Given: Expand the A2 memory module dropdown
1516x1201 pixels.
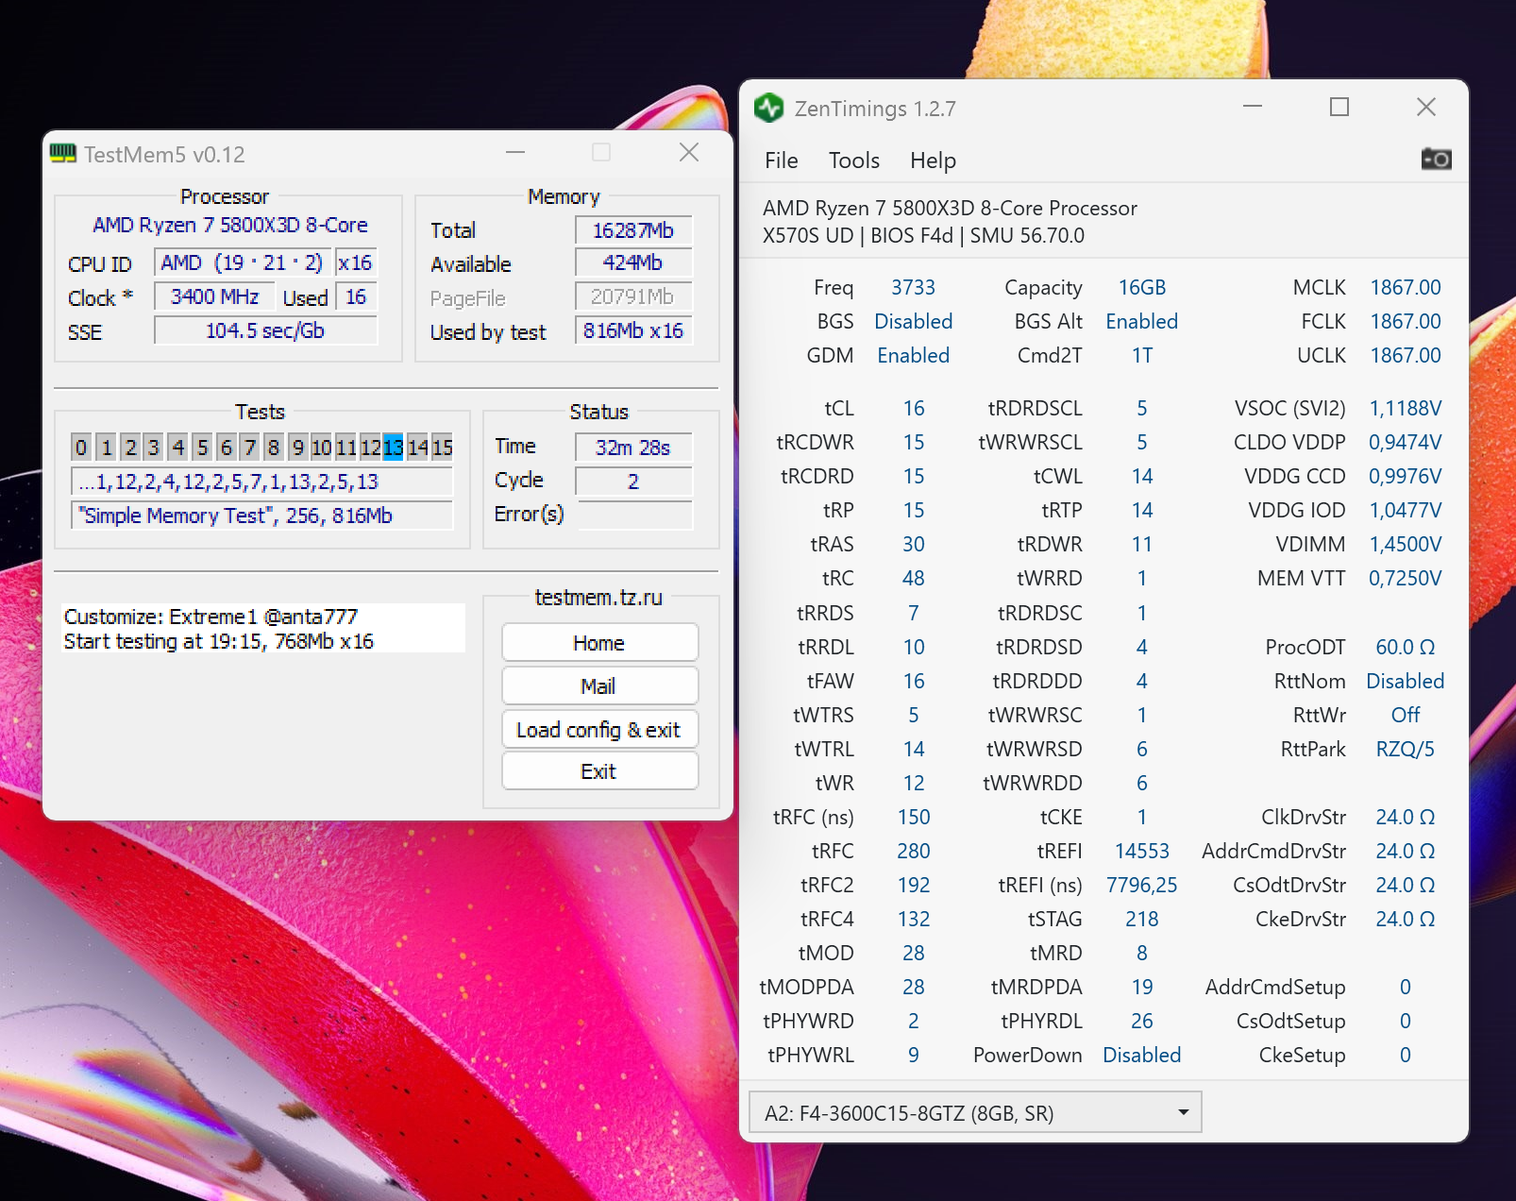Looking at the screenshot, I should pos(975,1112).
